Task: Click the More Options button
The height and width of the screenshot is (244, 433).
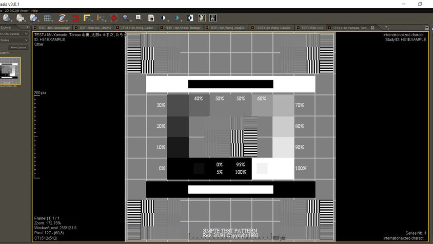Action: [x=19, y=47]
